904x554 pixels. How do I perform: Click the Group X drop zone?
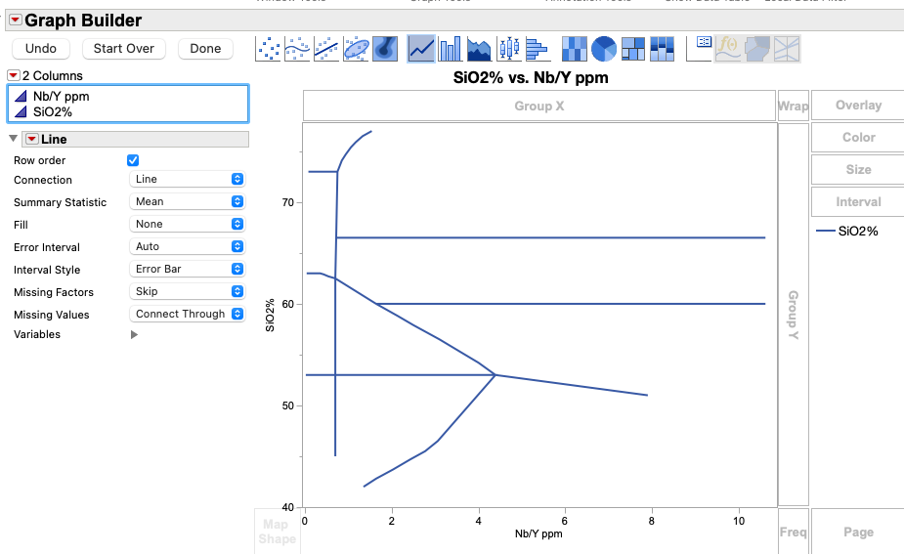click(x=539, y=107)
